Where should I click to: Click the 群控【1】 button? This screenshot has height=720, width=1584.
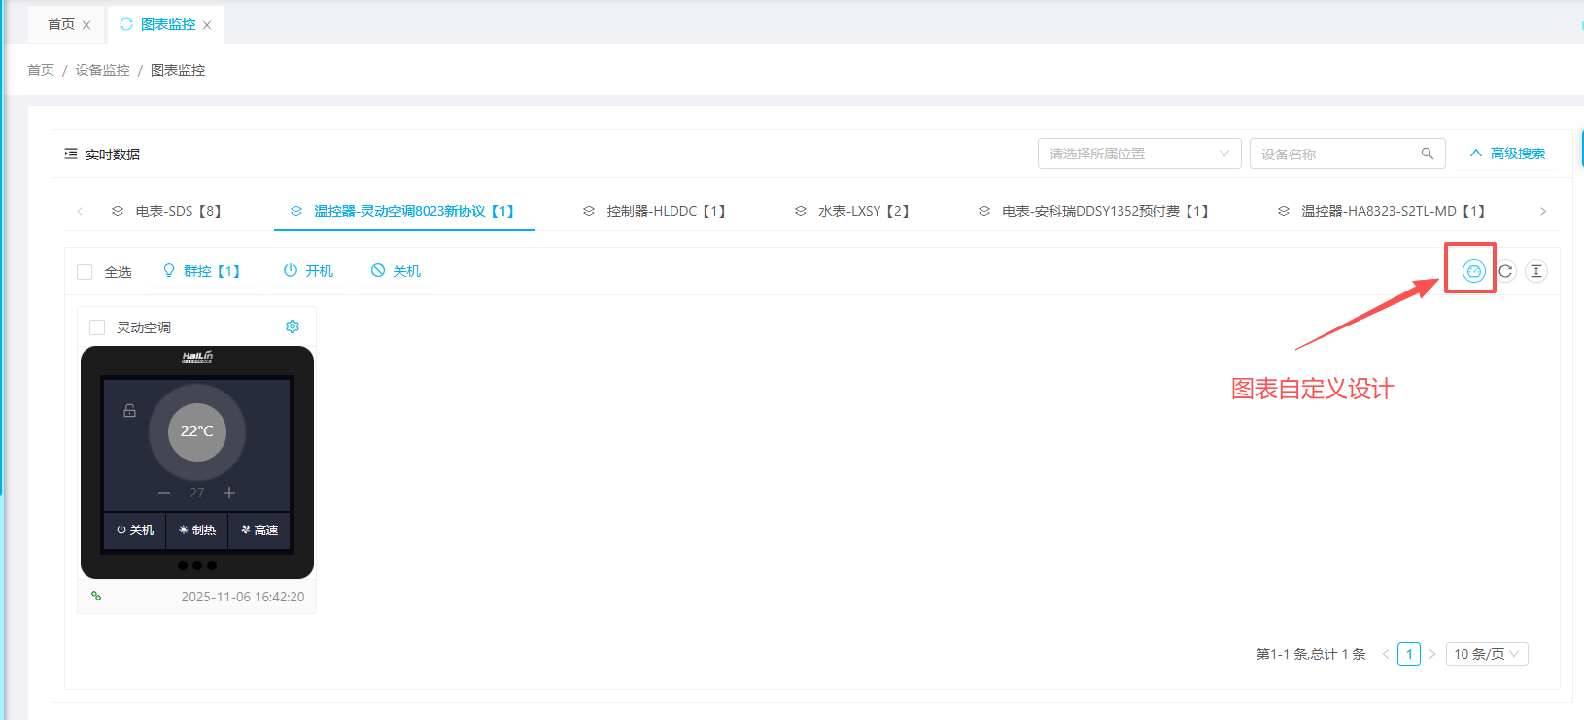click(x=201, y=271)
